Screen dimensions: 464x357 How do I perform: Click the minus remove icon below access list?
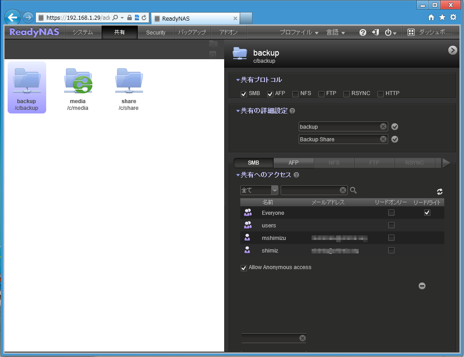422,286
